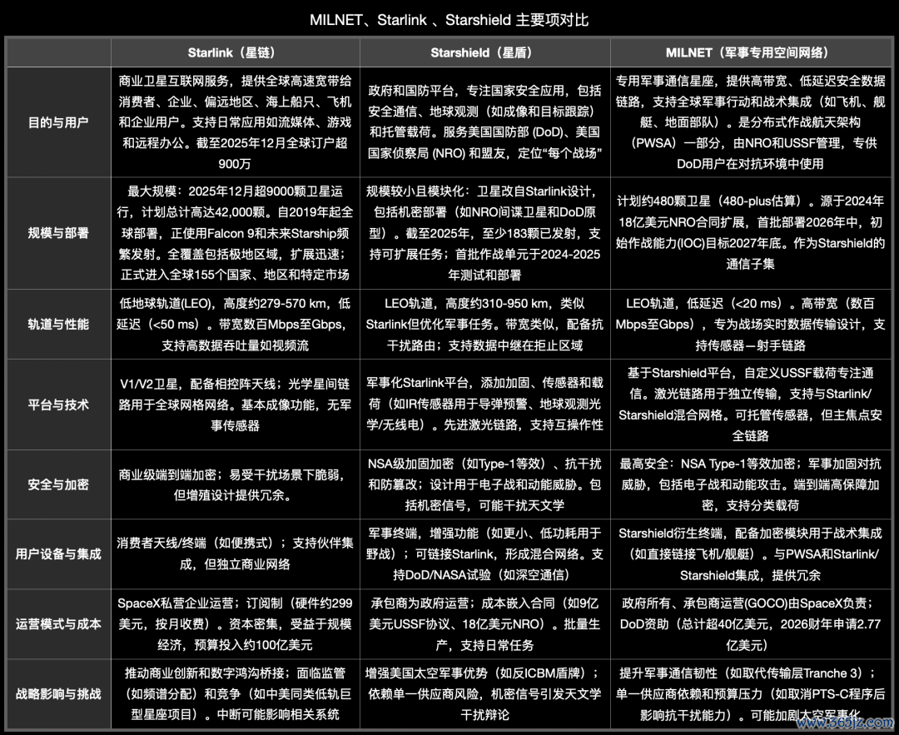
Task: Click the 规模与部署 row label
Action: click(x=59, y=233)
